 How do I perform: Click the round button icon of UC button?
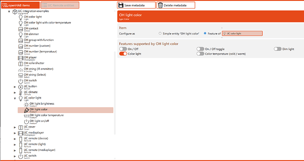pos(21,87)
